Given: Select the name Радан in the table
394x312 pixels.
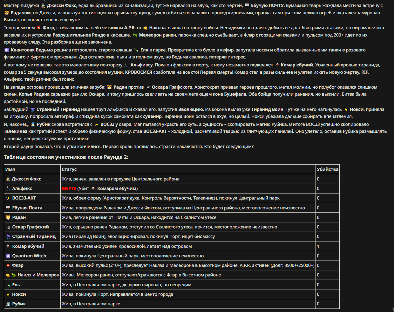Looking at the screenshot, I should (x=19, y=218).
